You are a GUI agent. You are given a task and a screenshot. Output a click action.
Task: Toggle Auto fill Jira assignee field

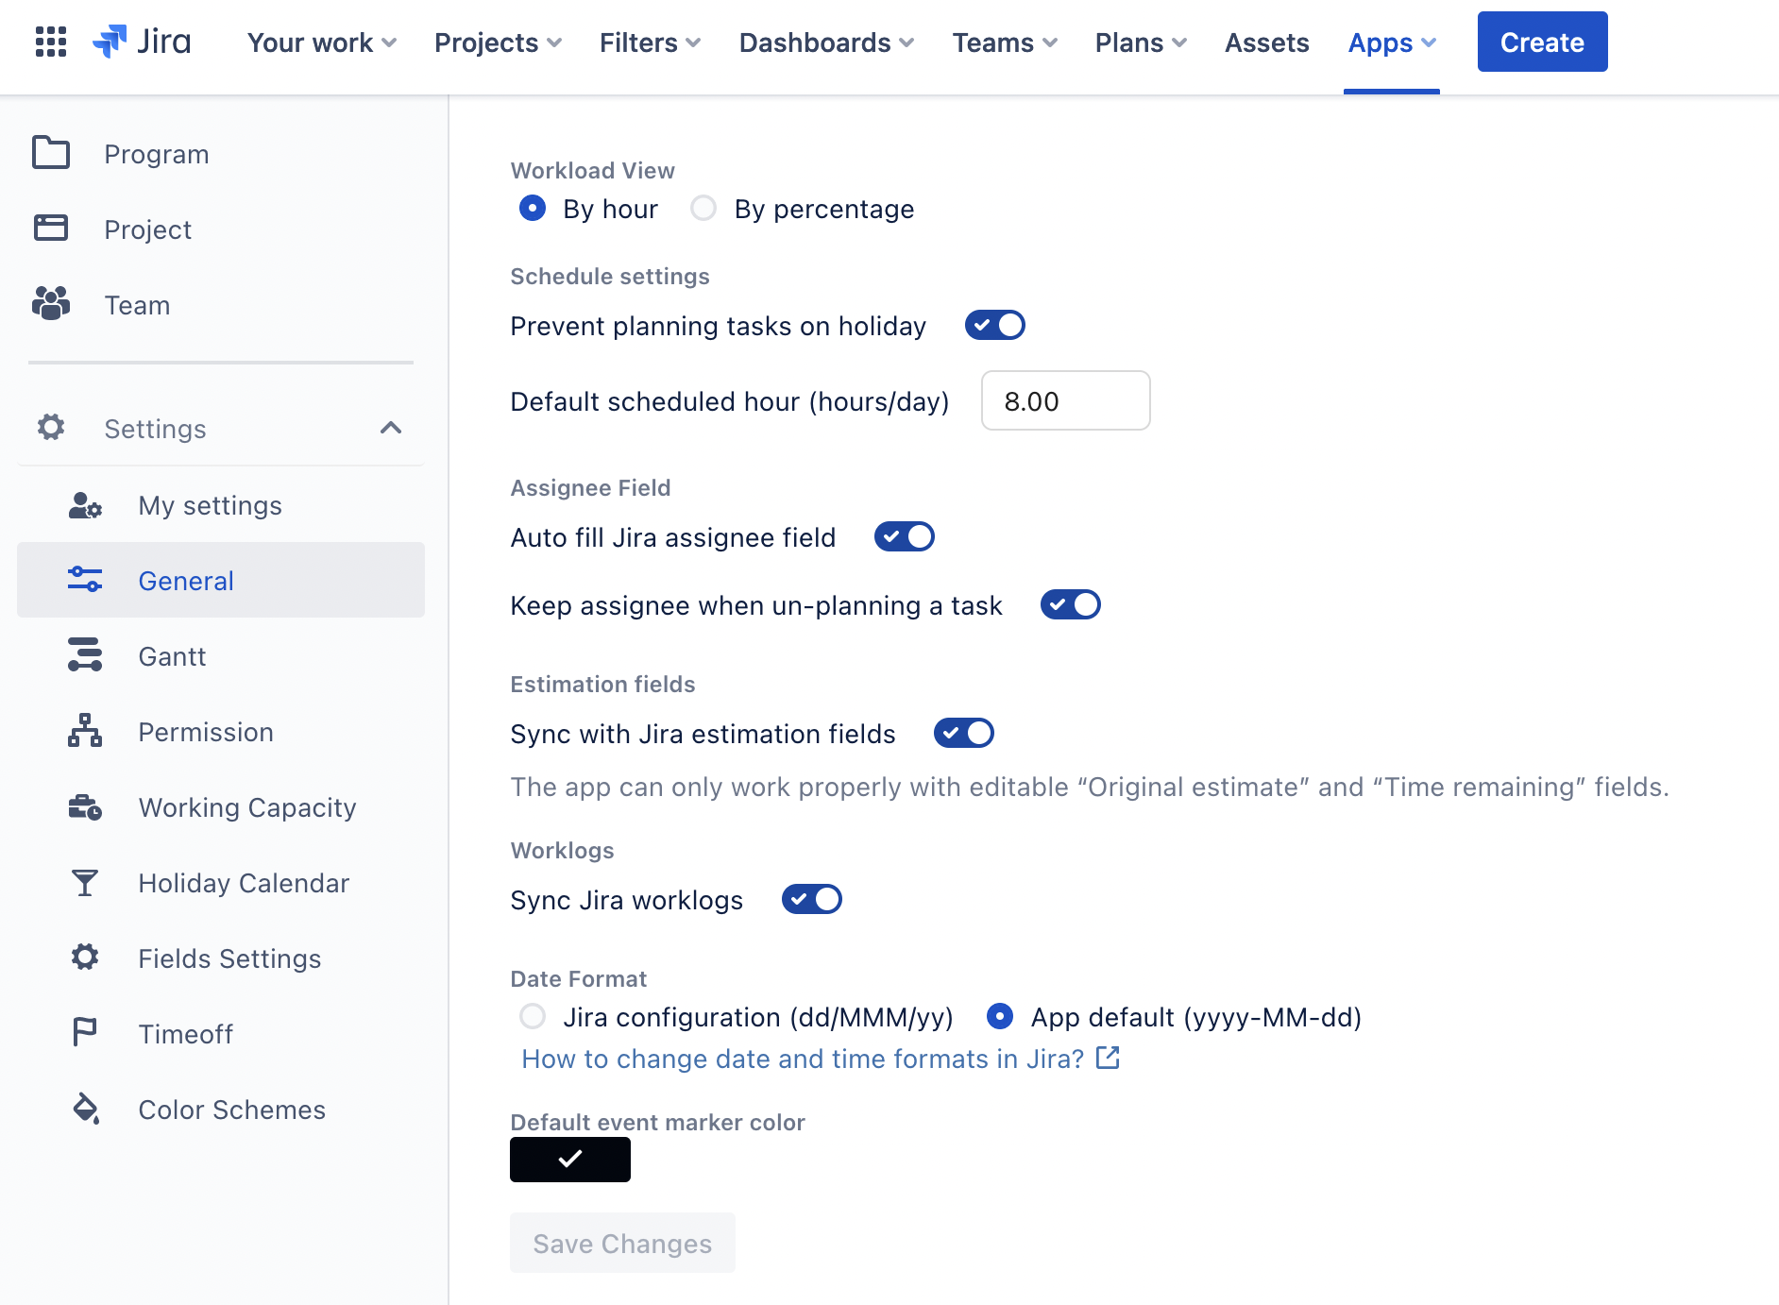point(904,536)
